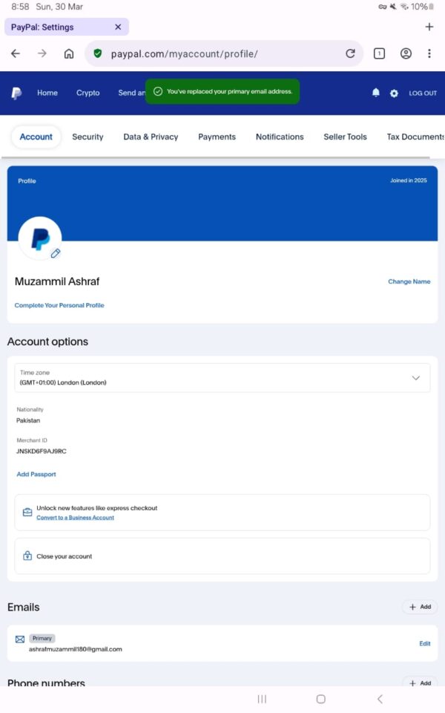Screen dimensions: 445x713
Task: Edit profile photo with pencil icon
Action: click(56, 253)
